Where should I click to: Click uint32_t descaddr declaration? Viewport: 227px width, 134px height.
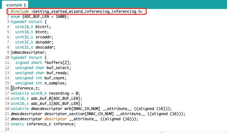tap(35, 47)
